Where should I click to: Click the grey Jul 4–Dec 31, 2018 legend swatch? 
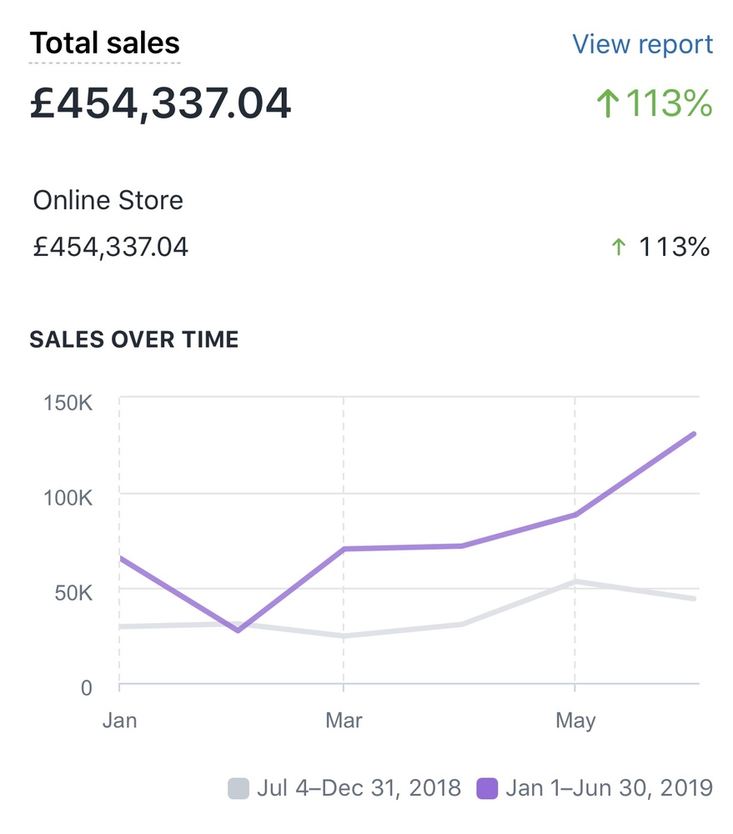tap(238, 787)
